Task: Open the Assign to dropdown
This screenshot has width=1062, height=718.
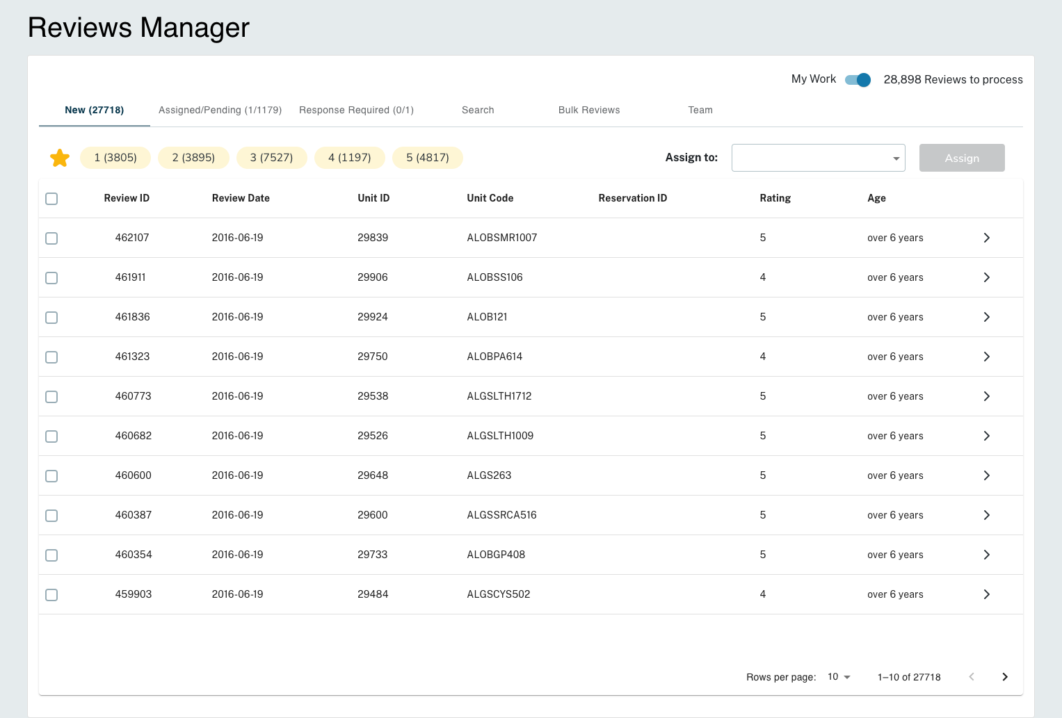Action: coord(818,158)
